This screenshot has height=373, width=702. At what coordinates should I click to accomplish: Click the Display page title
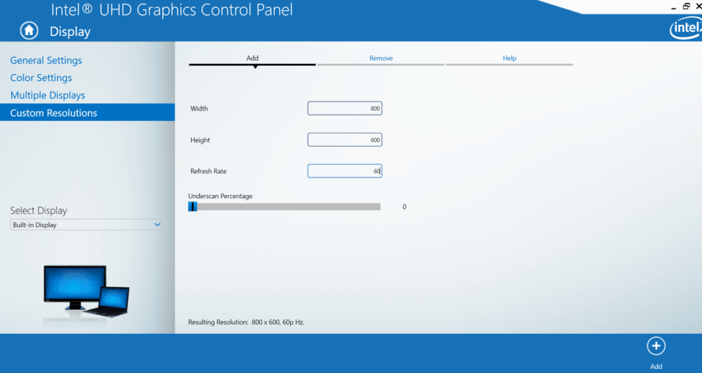tap(70, 32)
